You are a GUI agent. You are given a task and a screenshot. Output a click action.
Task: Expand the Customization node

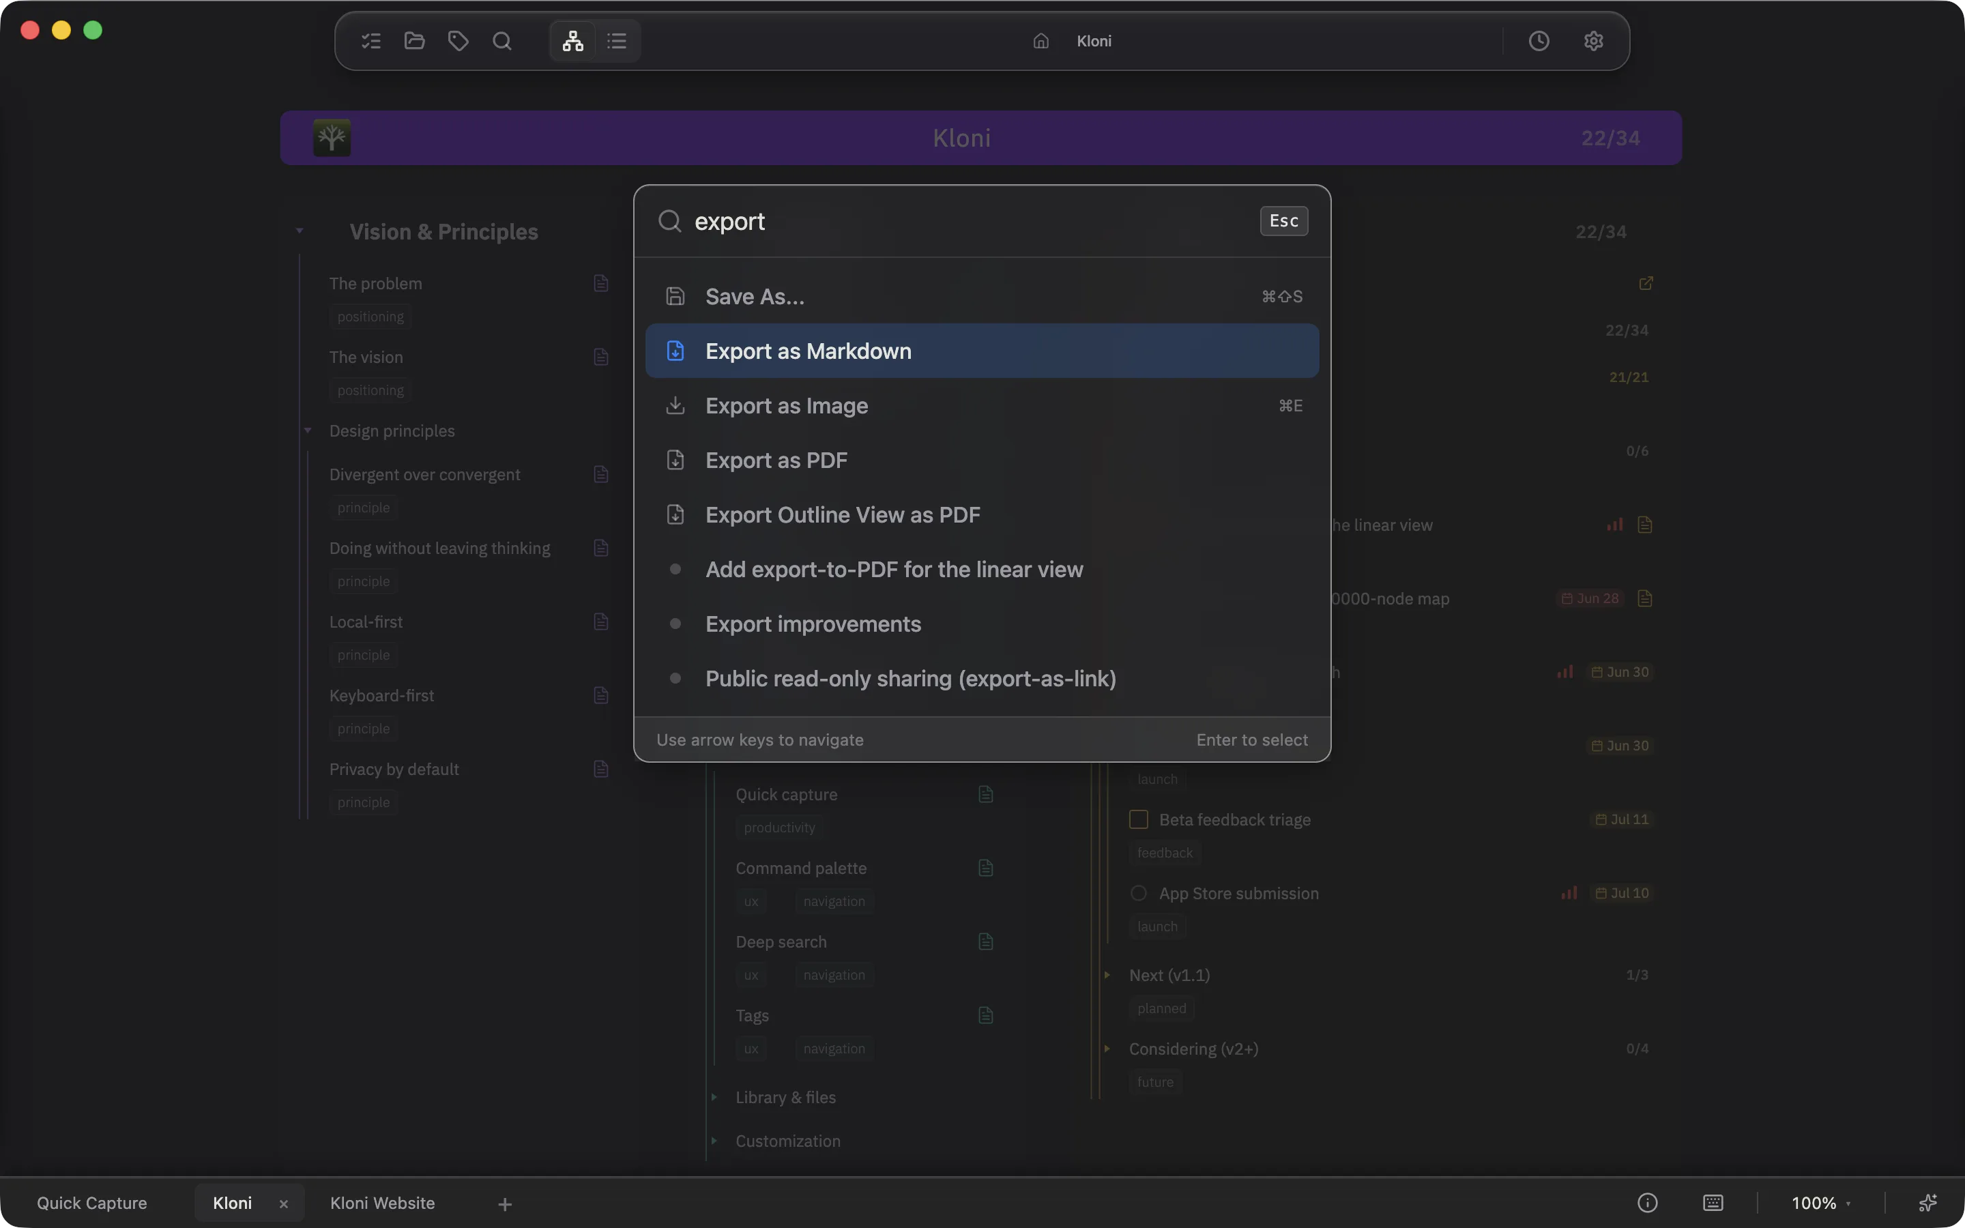[714, 1141]
